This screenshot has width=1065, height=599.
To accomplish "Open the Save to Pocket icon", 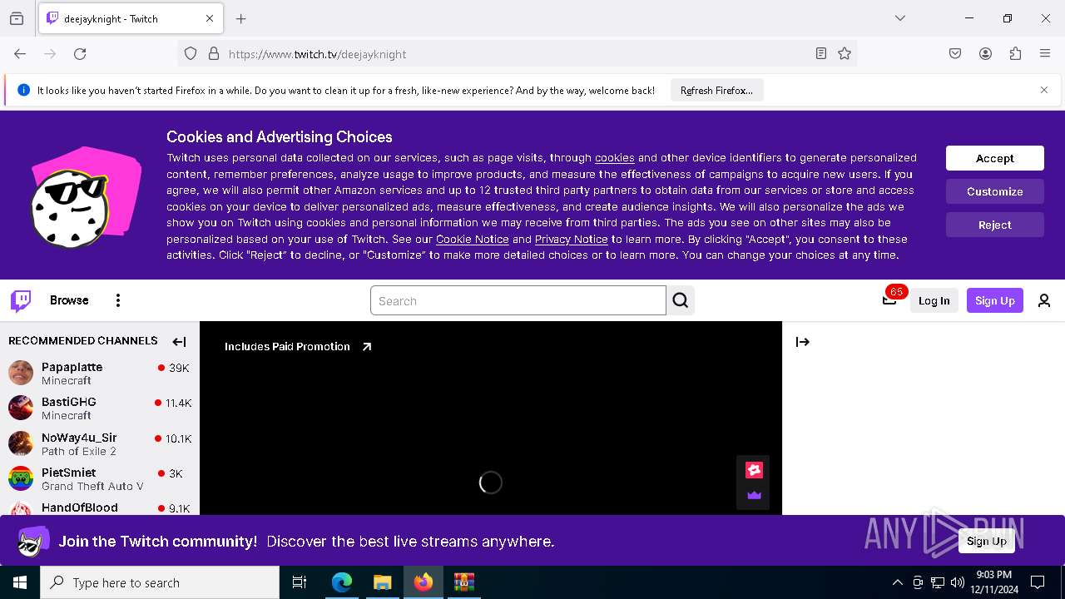I will 955,54.
